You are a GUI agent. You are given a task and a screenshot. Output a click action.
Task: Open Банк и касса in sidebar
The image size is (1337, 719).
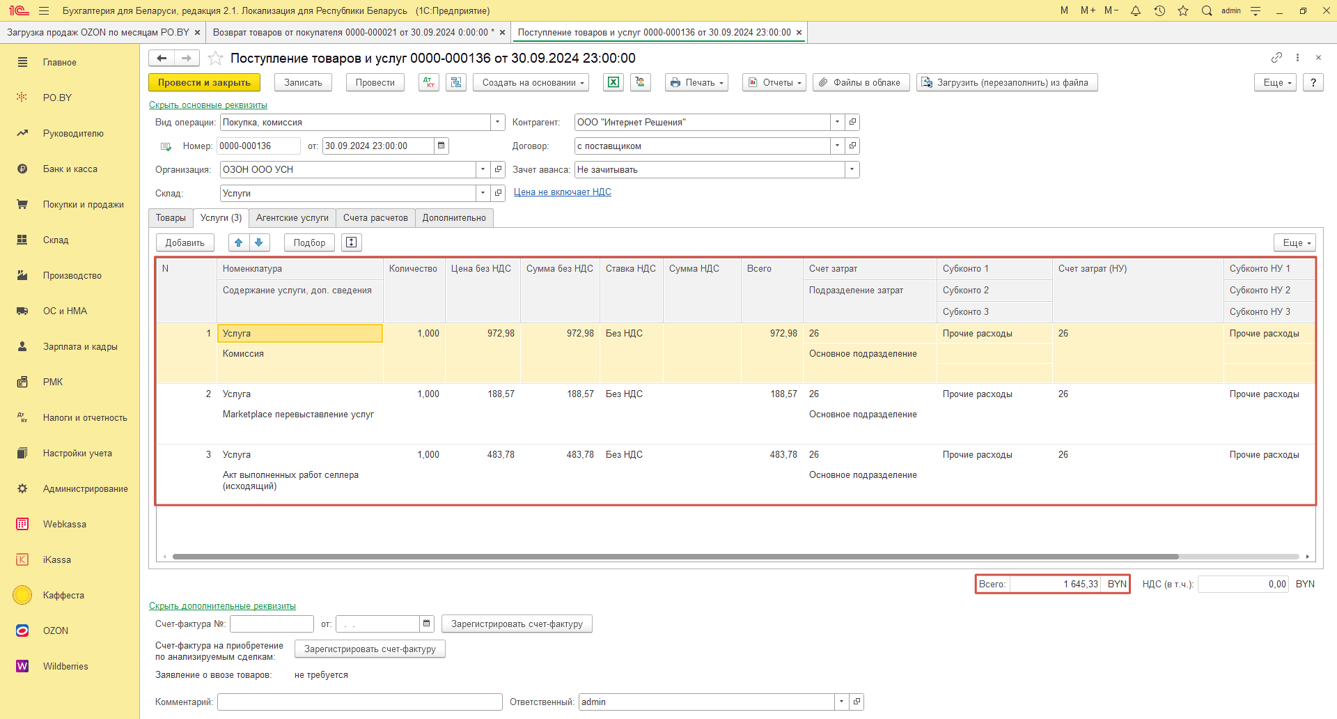click(70, 169)
